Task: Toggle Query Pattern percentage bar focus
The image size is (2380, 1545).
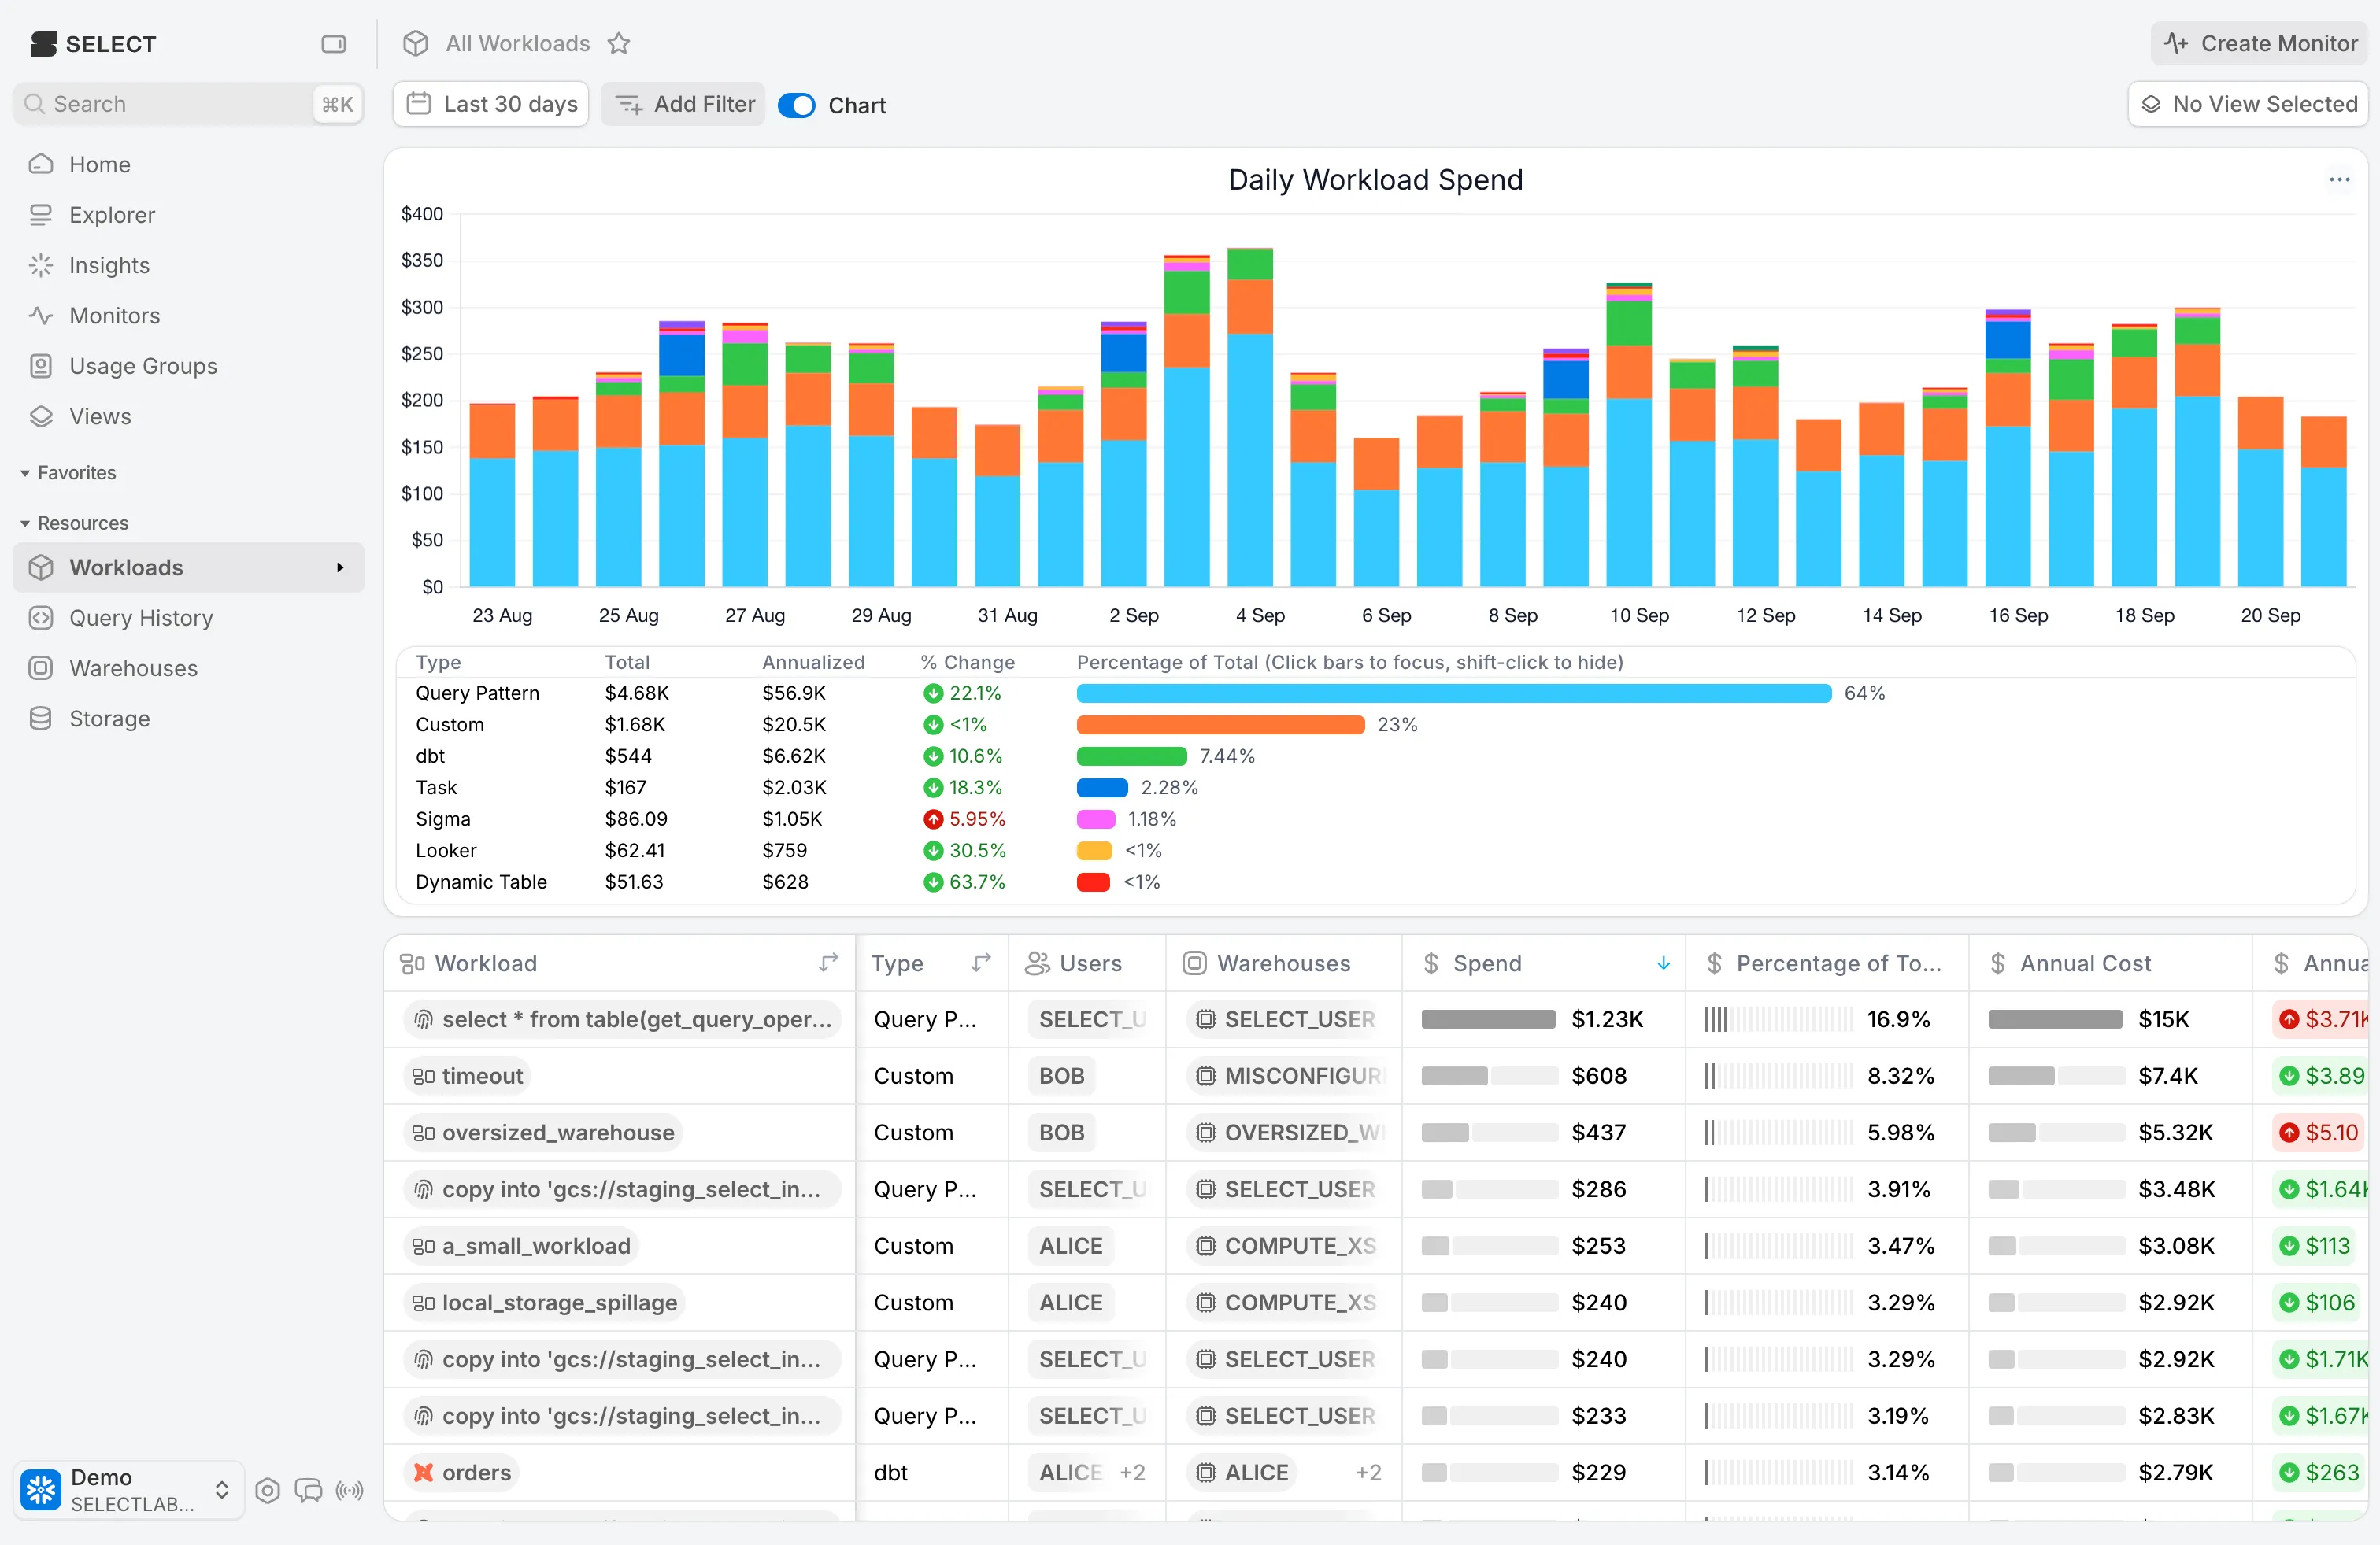Action: pos(1453,693)
